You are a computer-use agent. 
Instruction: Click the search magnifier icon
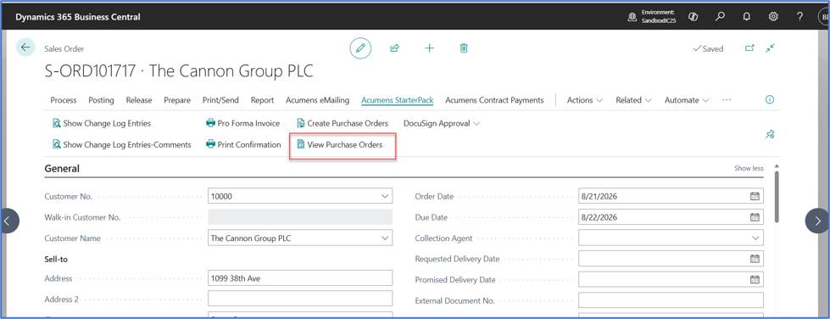click(x=720, y=17)
